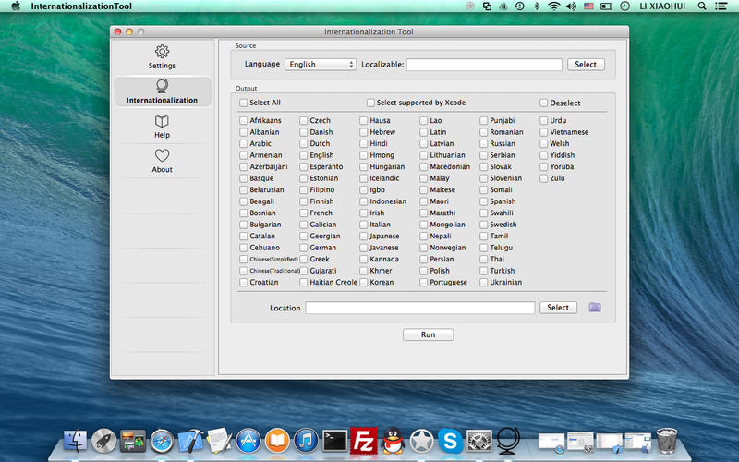
Task: Click the folder icon beside Location Select
Action: 595,308
